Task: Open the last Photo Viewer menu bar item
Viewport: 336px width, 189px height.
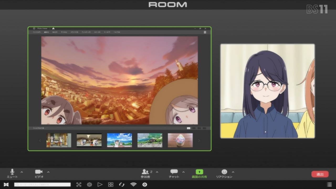Action: coord(117,32)
